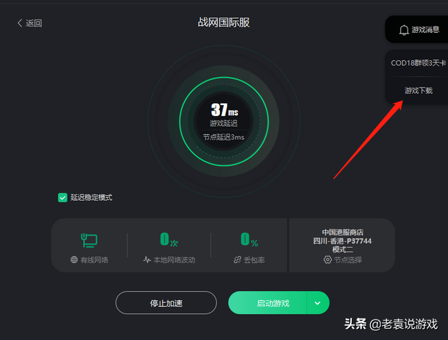The width and height of the screenshot is (448, 340).
Task: Uncheck the 延迟稳定模式 checkbox
Action: click(x=62, y=197)
